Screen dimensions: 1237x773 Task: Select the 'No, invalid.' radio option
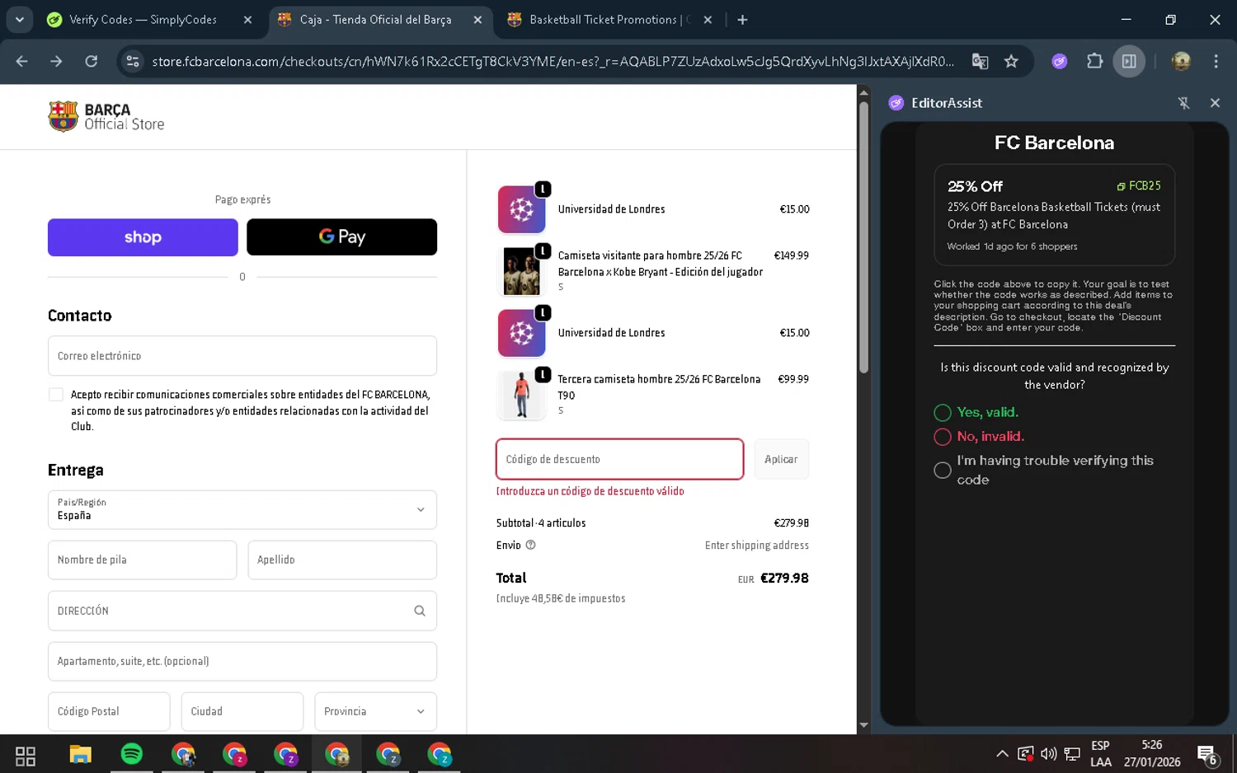(943, 437)
